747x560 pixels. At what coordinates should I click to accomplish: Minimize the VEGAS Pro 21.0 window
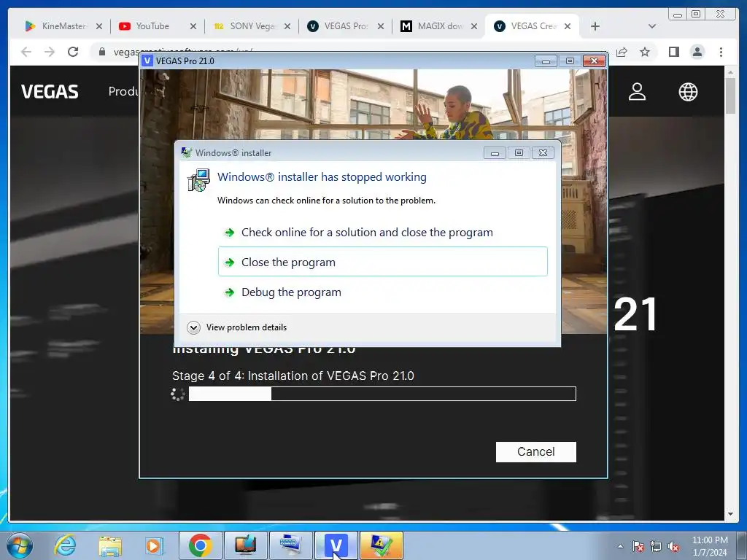point(546,61)
